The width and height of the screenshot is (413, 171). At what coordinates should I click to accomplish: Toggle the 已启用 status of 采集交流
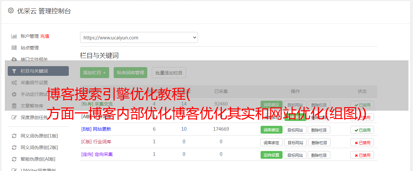[x=362, y=105]
